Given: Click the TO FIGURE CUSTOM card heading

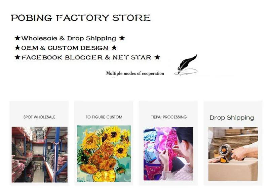Looking at the screenshot, I should pos(104,117).
